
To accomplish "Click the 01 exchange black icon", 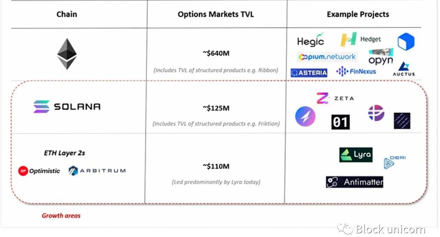I will pos(340,122).
